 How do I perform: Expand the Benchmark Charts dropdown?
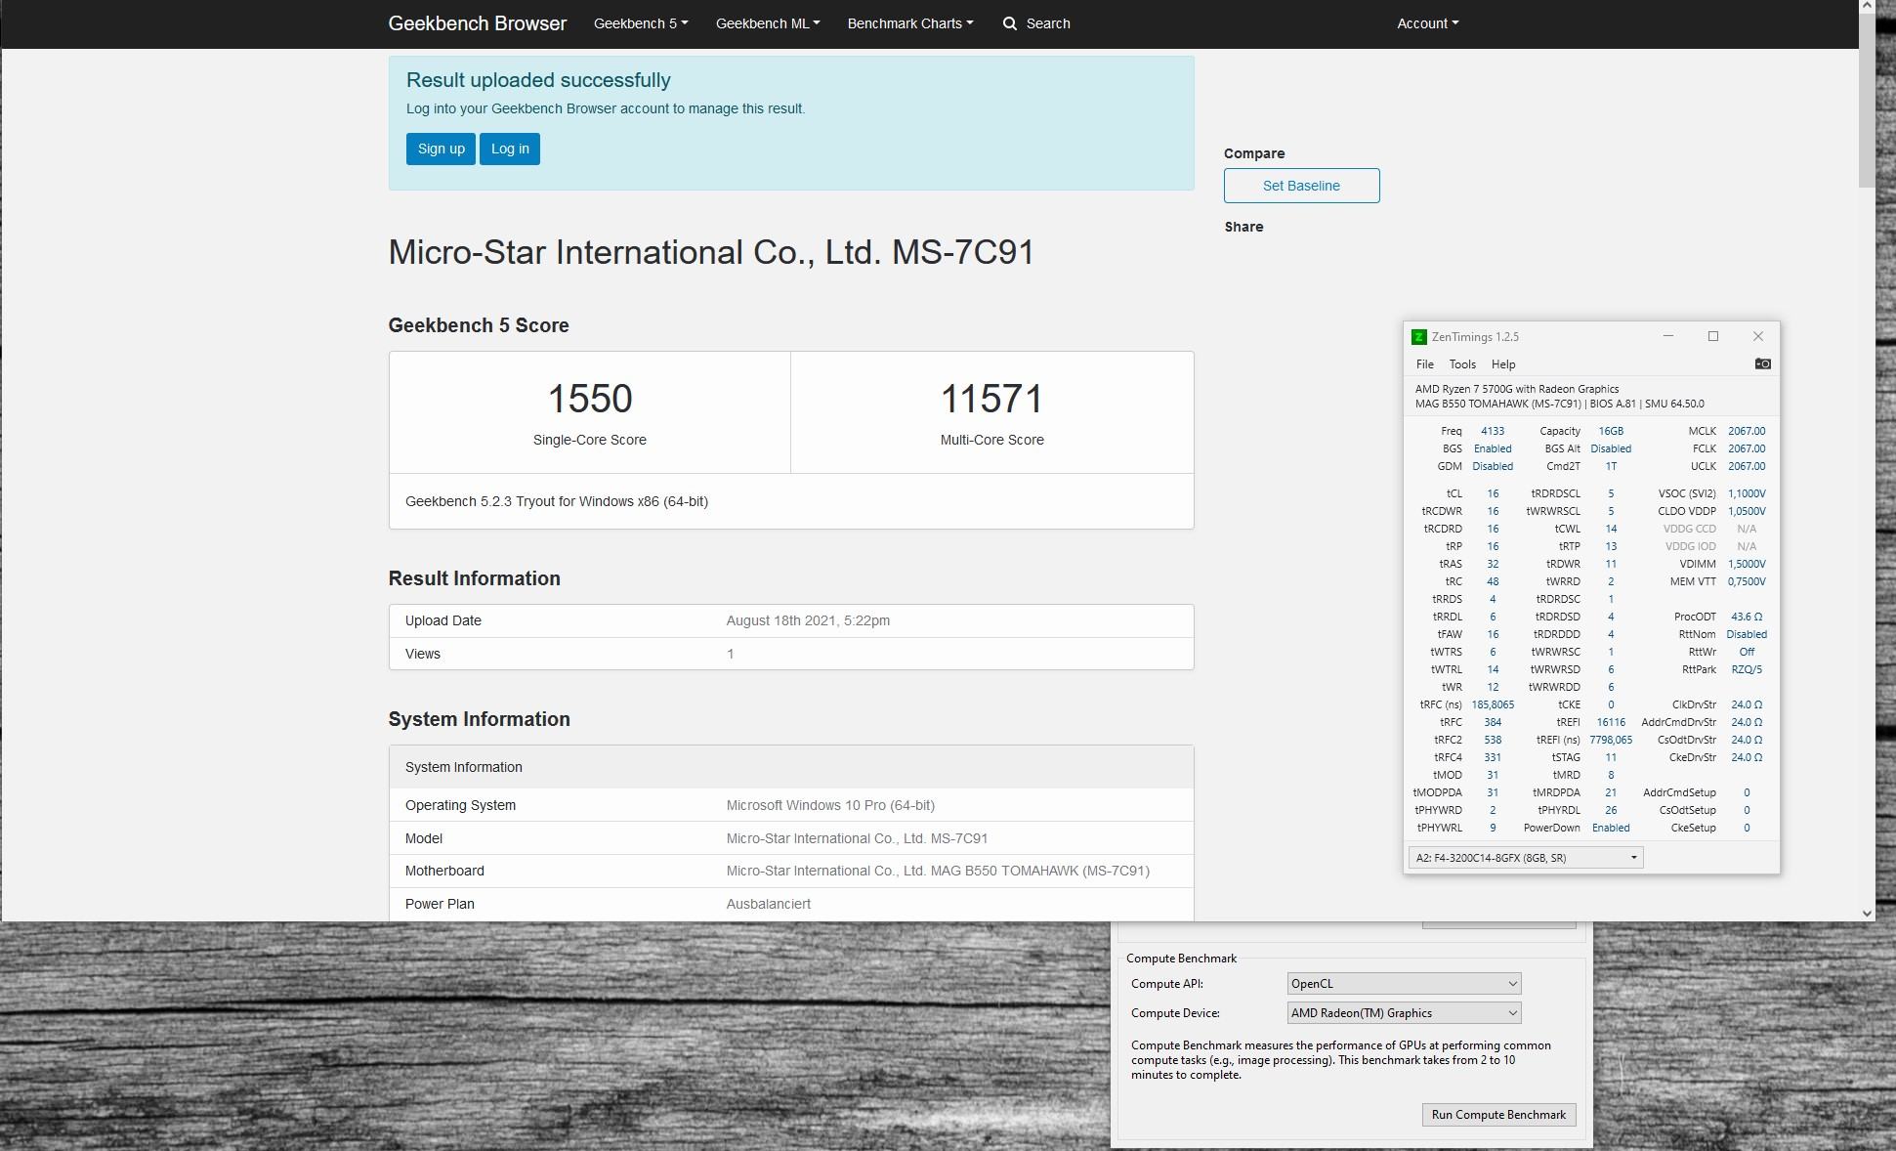click(910, 23)
